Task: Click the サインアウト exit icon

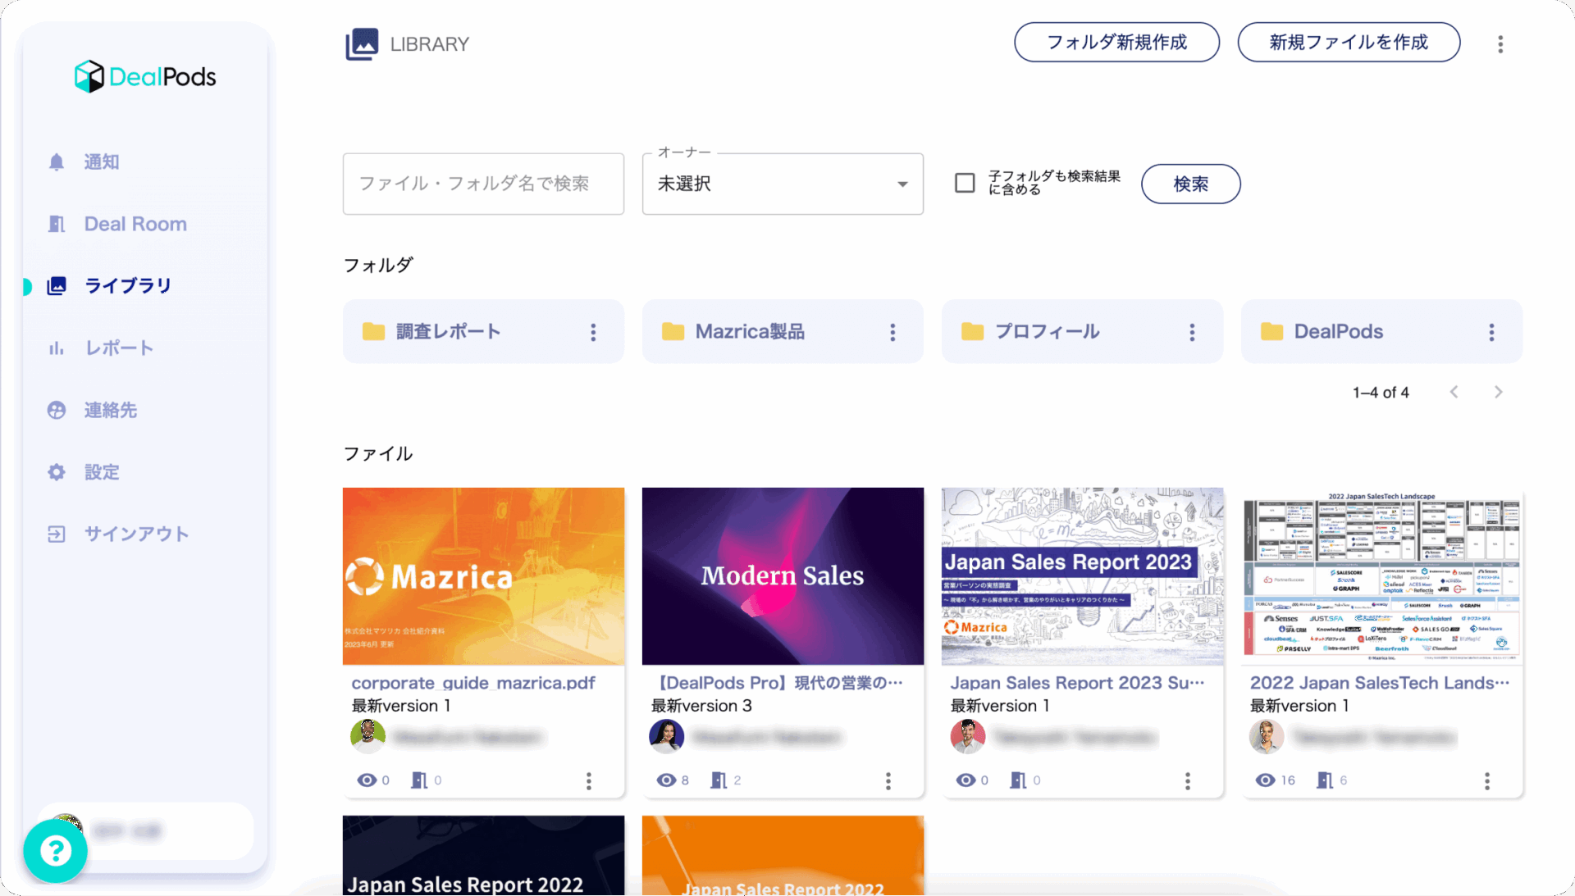Action: coord(57,534)
